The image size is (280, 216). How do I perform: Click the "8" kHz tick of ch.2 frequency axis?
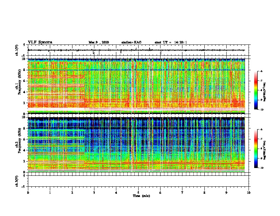pyautogui.click(x=25, y=128)
